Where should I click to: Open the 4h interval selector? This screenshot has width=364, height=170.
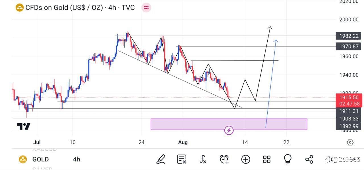pyautogui.click(x=76, y=159)
